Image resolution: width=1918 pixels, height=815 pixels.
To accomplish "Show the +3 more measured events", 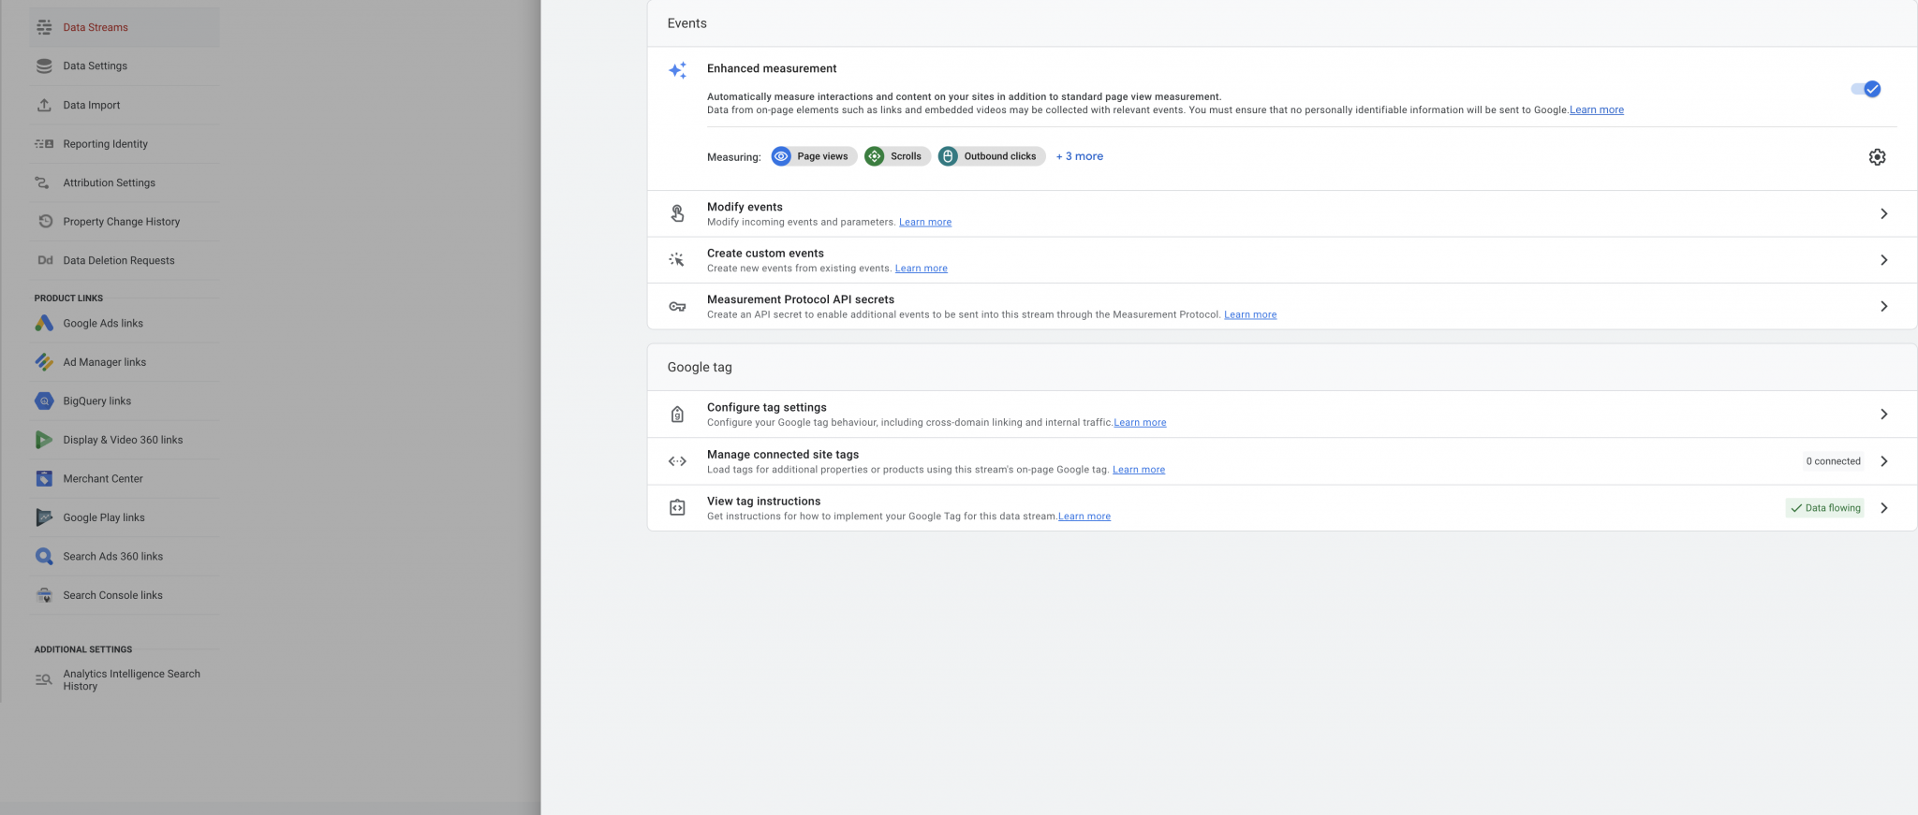I will point(1079,156).
